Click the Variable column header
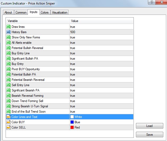This screenshot has height=141, width=167. pyautogui.click(x=38, y=21)
